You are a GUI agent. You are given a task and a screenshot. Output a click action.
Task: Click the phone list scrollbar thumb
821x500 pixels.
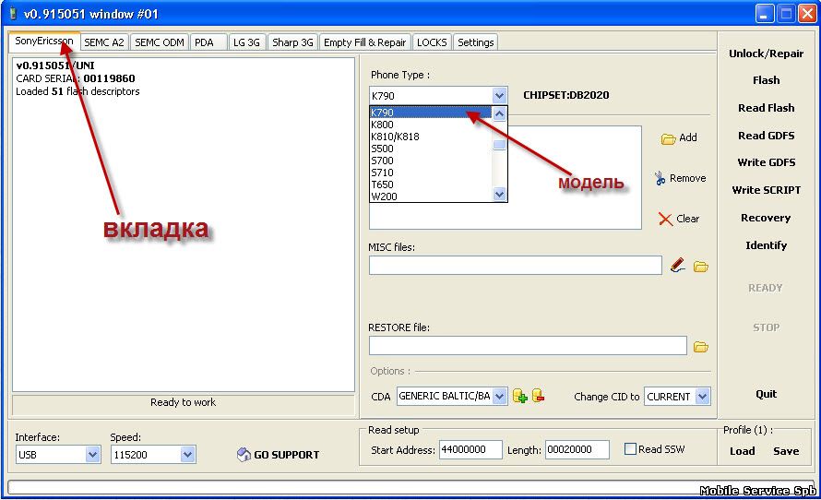click(499, 146)
